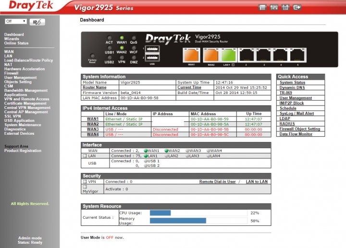Click the floppy disk save icon in the header
The image size is (346, 248).
click(x=285, y=8)
